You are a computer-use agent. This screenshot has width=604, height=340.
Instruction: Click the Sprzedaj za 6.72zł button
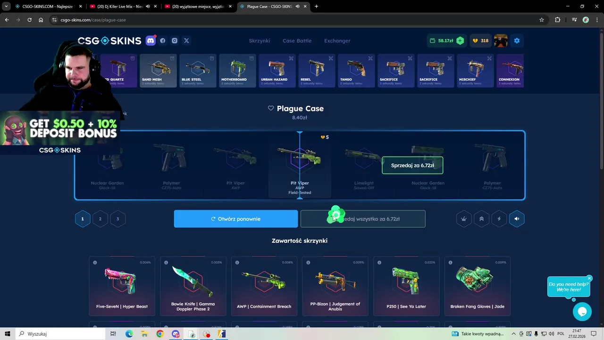412,165
